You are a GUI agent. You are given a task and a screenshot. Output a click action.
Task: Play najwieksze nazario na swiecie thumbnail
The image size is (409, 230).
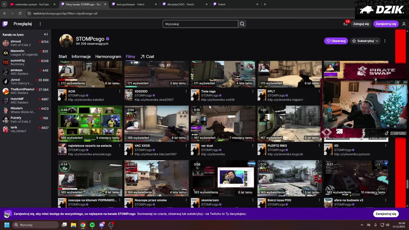pos(90,124)
